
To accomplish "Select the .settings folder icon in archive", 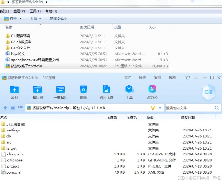I will click(x=3, y=130).
